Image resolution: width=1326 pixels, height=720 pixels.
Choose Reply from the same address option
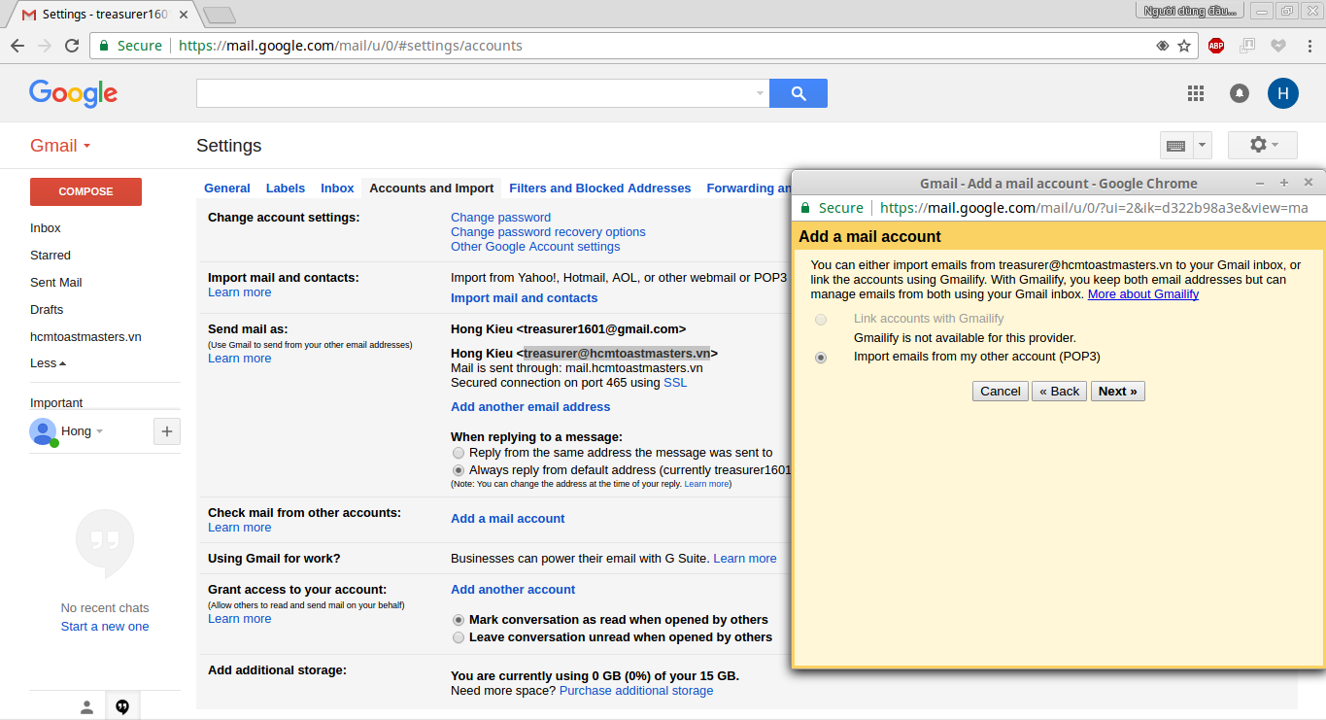[459, 453]
